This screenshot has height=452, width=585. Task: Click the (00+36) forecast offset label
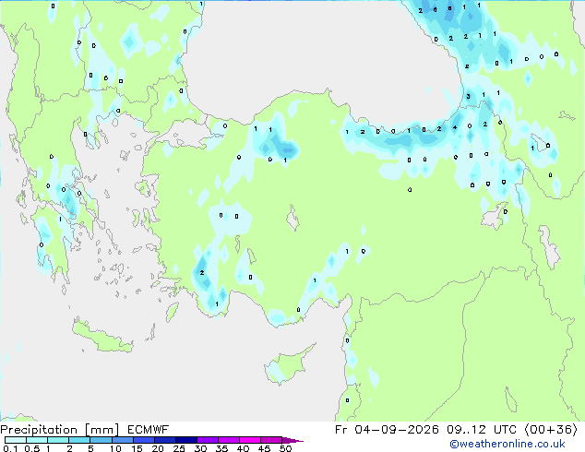pyautogui.click(x=551, y=430)
